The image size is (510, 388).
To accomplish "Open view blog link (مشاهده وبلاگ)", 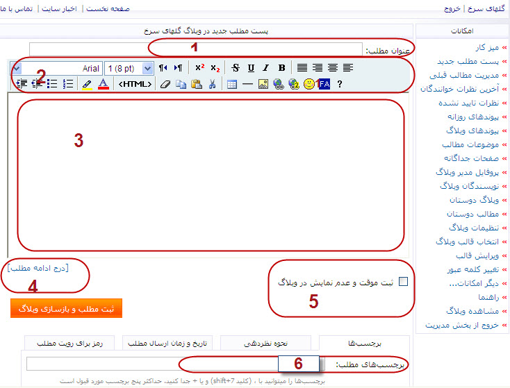I will tap(472, 311).
